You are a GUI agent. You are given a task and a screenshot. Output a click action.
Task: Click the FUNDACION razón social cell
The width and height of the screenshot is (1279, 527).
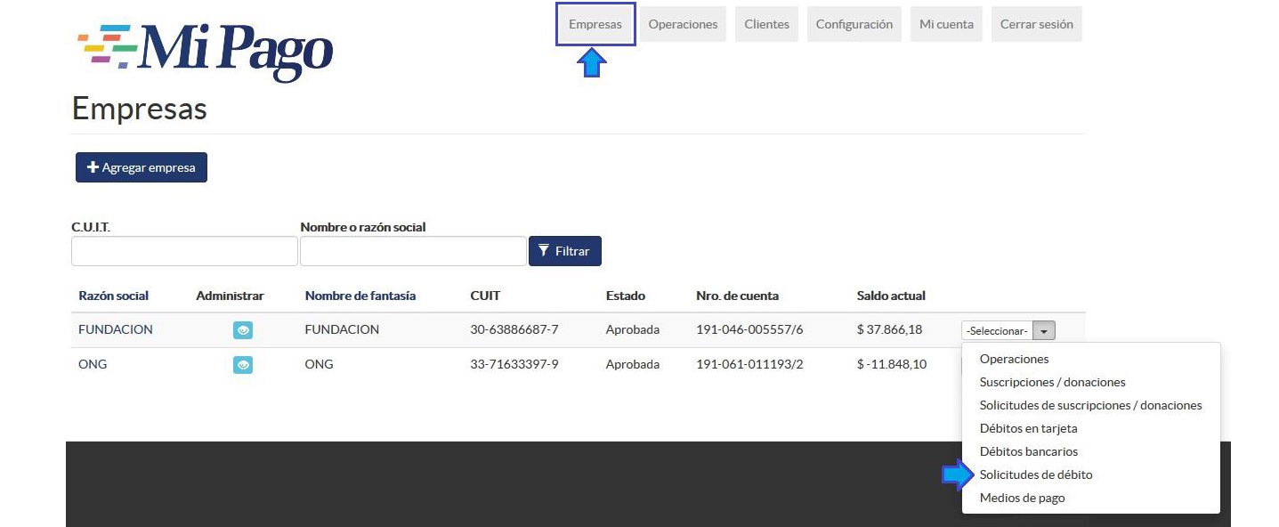pos(116,329)
